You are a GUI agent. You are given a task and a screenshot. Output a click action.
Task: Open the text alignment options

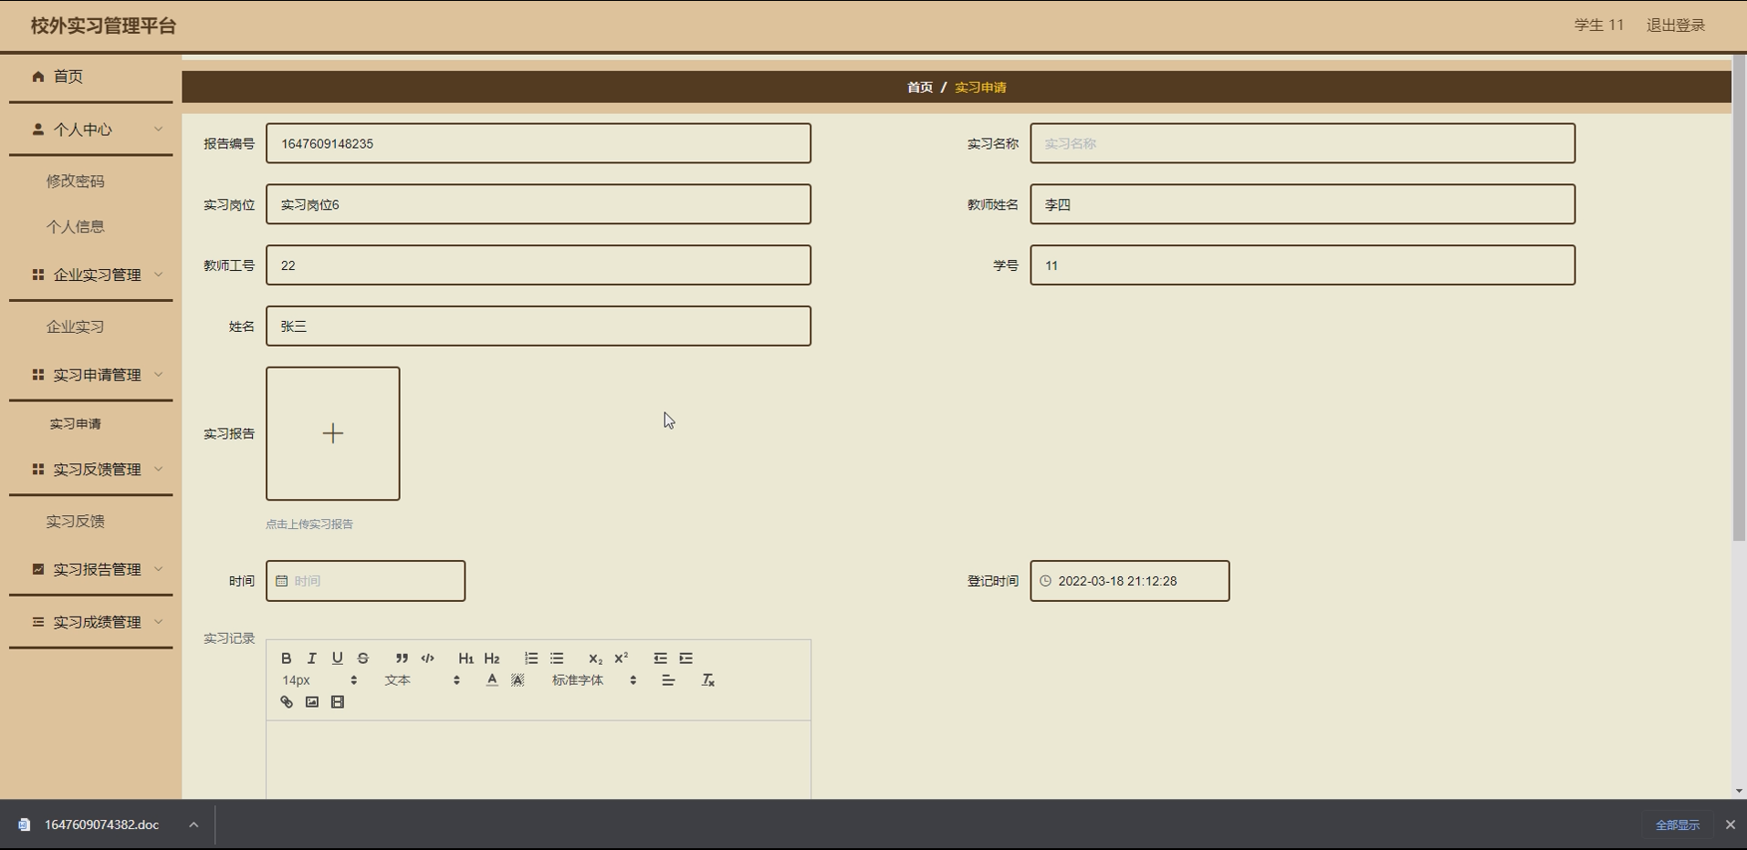[x=668, y=680]
